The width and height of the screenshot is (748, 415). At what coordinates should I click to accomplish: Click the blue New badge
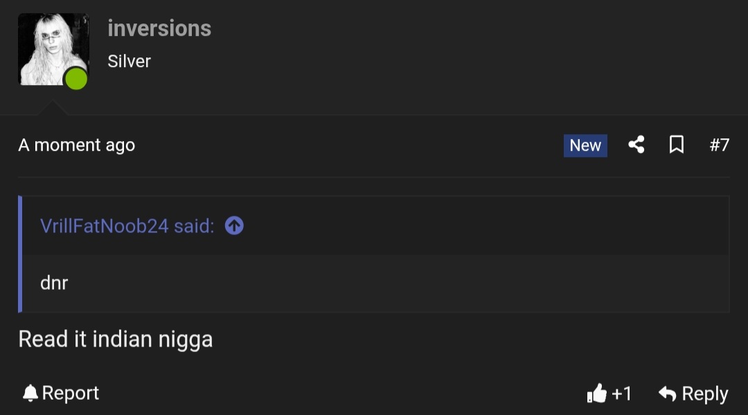585,145
